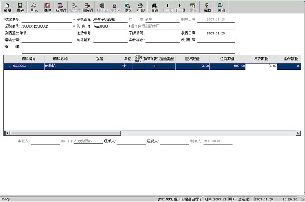Click the 查询 (Search) binoculars icon

click(x=154, y=7)
